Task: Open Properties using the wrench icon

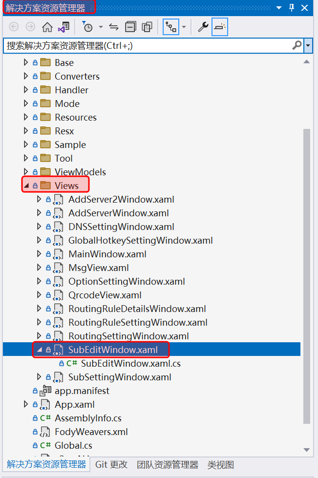Action: point(203,27)
